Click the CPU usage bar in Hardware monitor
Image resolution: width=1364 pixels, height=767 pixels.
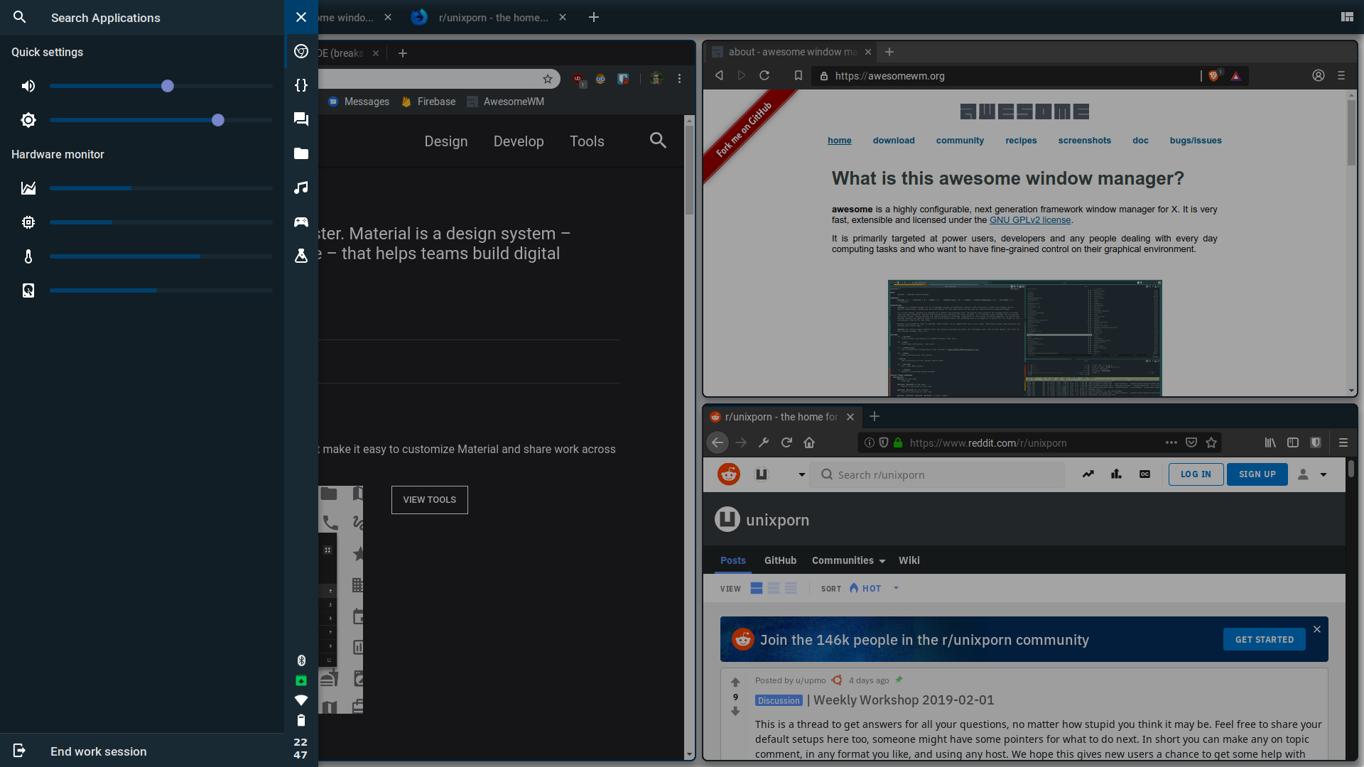pyautogui.click(x=161, y=222)
